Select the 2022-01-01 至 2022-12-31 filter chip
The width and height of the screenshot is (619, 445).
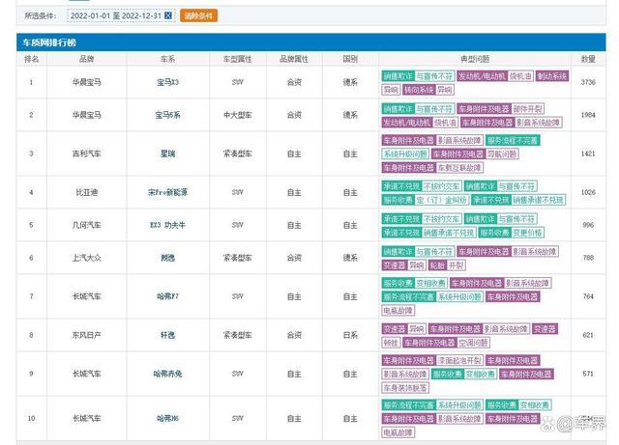121,15
